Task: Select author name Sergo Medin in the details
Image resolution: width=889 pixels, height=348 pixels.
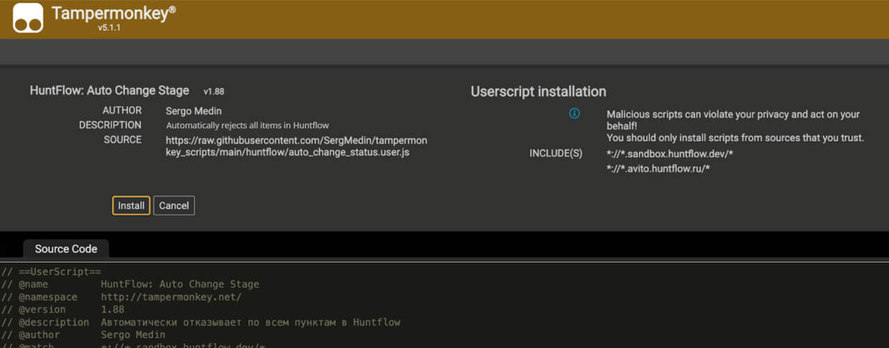Action: pos(194,111)
